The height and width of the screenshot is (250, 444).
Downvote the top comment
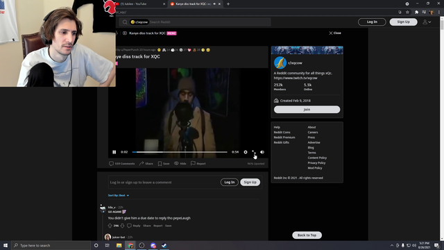pos(122,226)
